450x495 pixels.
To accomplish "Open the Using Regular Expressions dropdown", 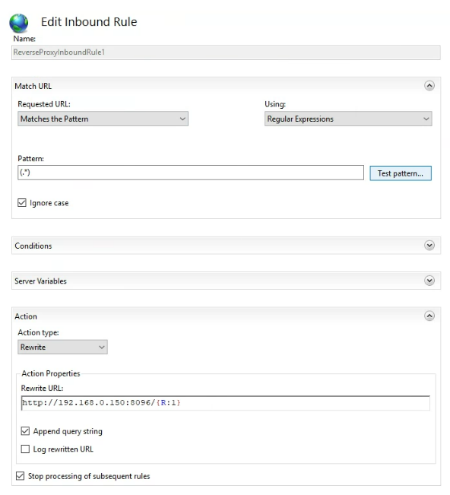I will point(348,119).
